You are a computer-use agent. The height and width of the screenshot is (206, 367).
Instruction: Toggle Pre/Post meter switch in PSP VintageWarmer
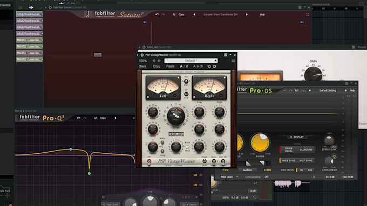(x=186, y=81)
